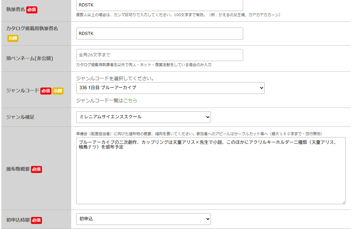Open the ジャンルコード一覧 こちら link
Image resolution: width=355 pixels, height=229 pixels.
(130, 101)
